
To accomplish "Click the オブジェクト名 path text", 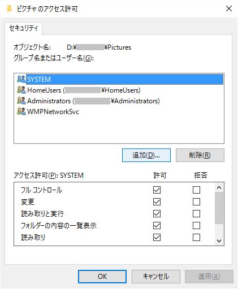I will point(99,47).
